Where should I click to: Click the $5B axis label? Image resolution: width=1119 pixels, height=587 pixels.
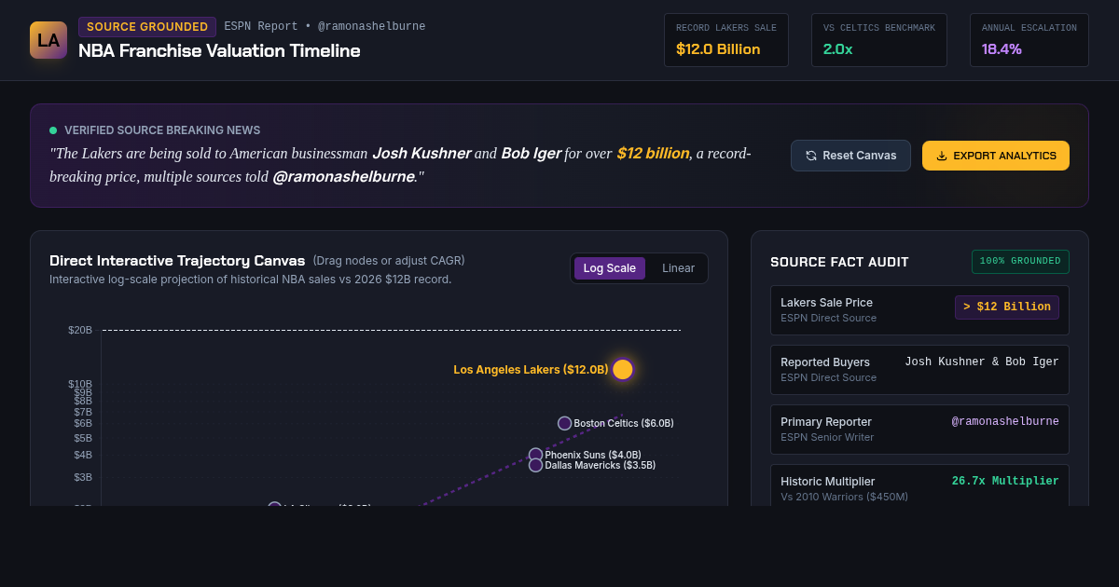click(x=83, y=438)
